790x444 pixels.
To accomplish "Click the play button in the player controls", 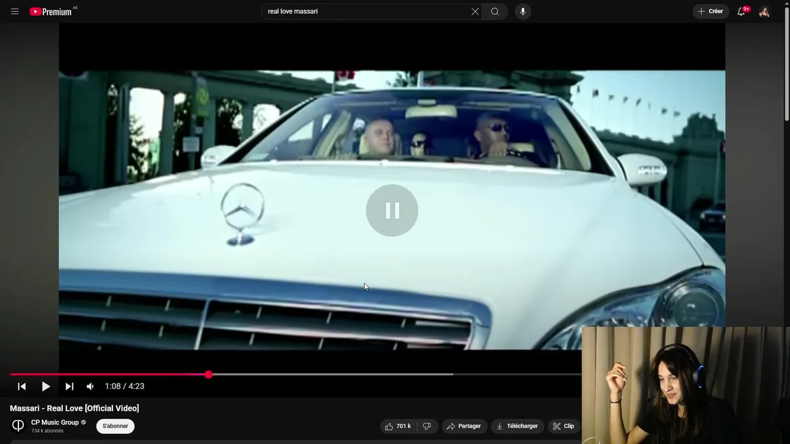I will tap(46, 386).
